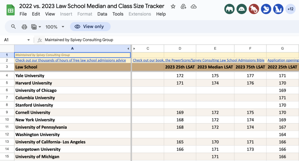Click the red chameleon viewer avatar

[254, 9]
